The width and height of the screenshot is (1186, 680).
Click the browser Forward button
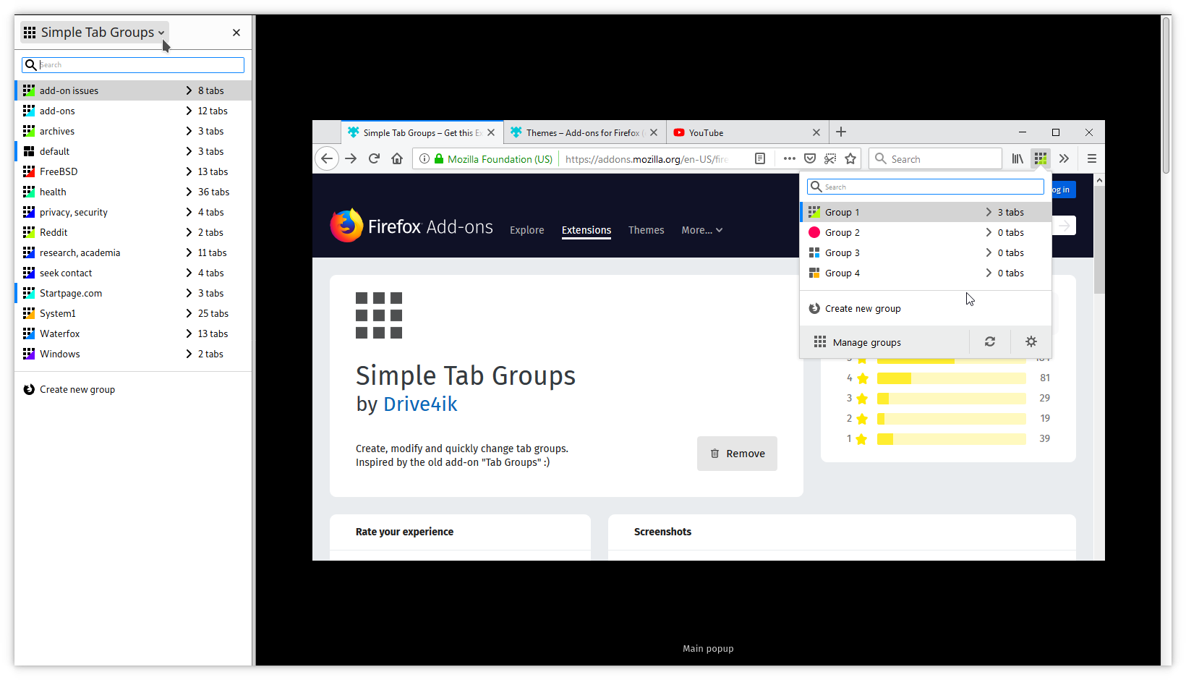click(x=351, y=158)
